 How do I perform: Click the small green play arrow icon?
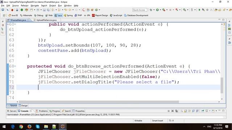pyautogui.click(x=199, y=10)
